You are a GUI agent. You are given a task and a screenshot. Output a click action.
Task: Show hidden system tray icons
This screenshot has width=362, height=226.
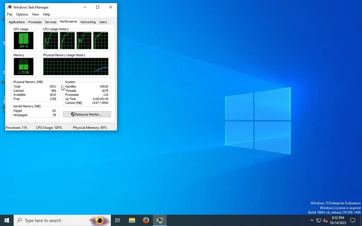pyautogui.click(x=312, y=220)
